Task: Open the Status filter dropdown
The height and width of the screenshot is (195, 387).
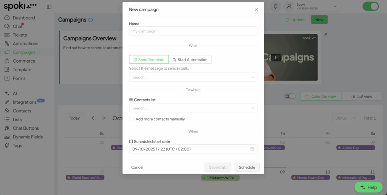Action: pyautogui.click(x=345, y=118)
